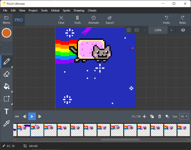
Task: Step to the next frame
Action: tap(40, 116)
